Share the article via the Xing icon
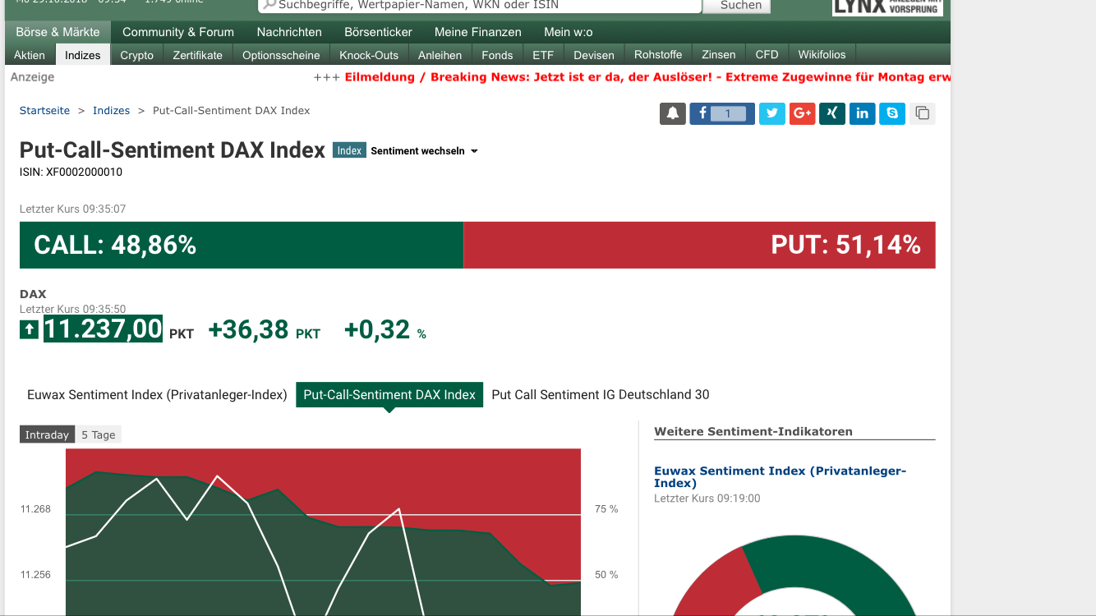 tap(831, 113)
